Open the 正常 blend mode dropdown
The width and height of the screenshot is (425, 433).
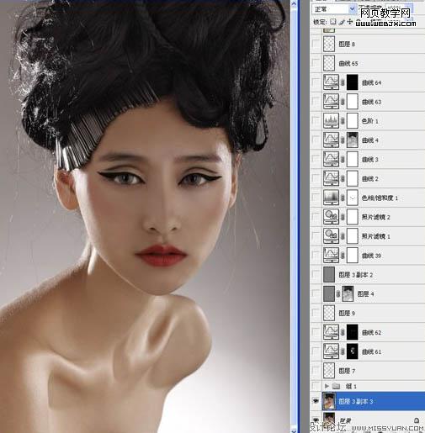tap(334, 9)
